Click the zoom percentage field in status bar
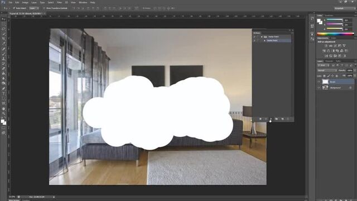 point(12,197)
